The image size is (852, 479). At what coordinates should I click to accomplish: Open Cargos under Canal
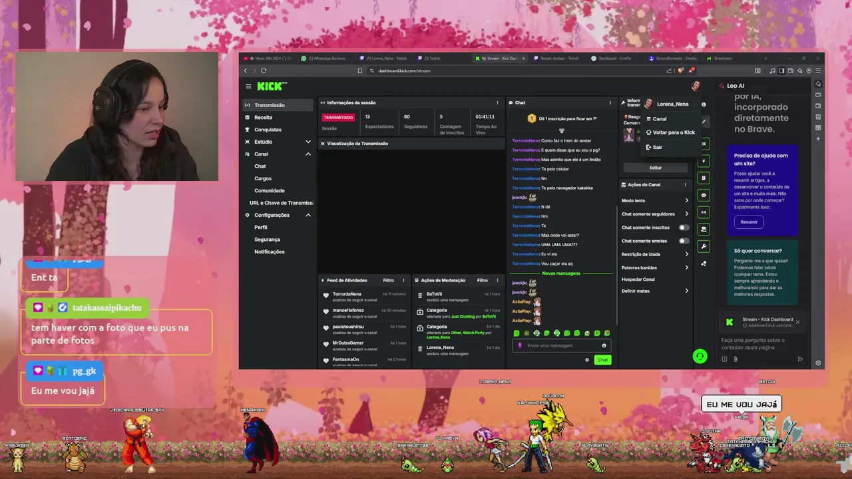[x=263, y=178]
